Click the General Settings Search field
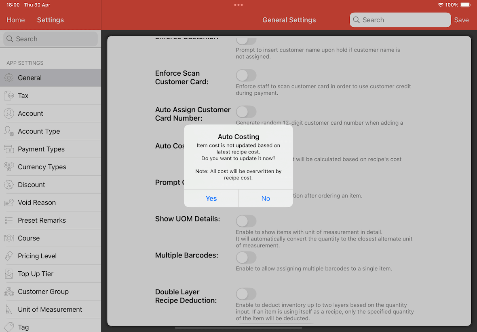477x332 pixels. (400, 20)
